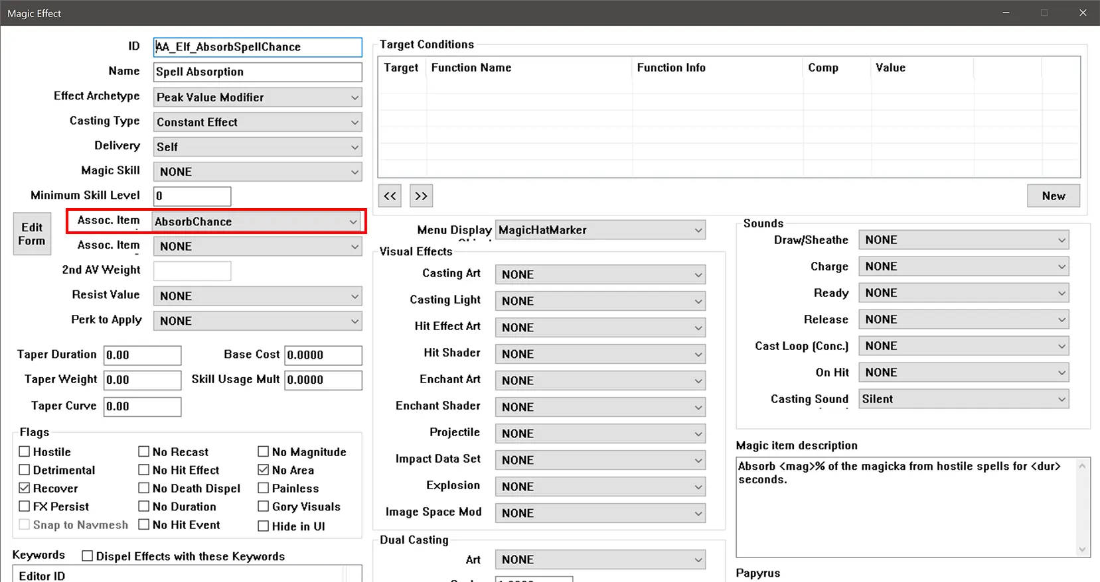The image size is (1100, 582).
Task: Open the Dual Casting Art dropdown
Action: click(601, 559)
